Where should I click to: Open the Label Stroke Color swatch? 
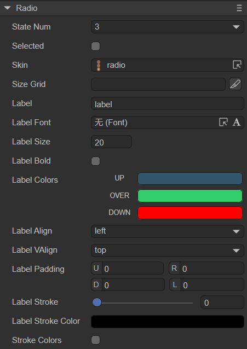[168, 322]
